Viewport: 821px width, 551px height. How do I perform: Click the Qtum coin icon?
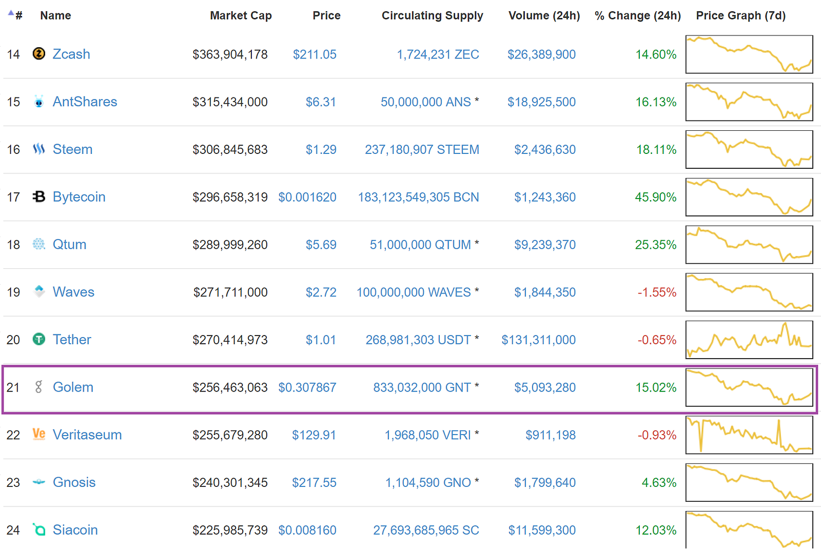pos(39,244)
